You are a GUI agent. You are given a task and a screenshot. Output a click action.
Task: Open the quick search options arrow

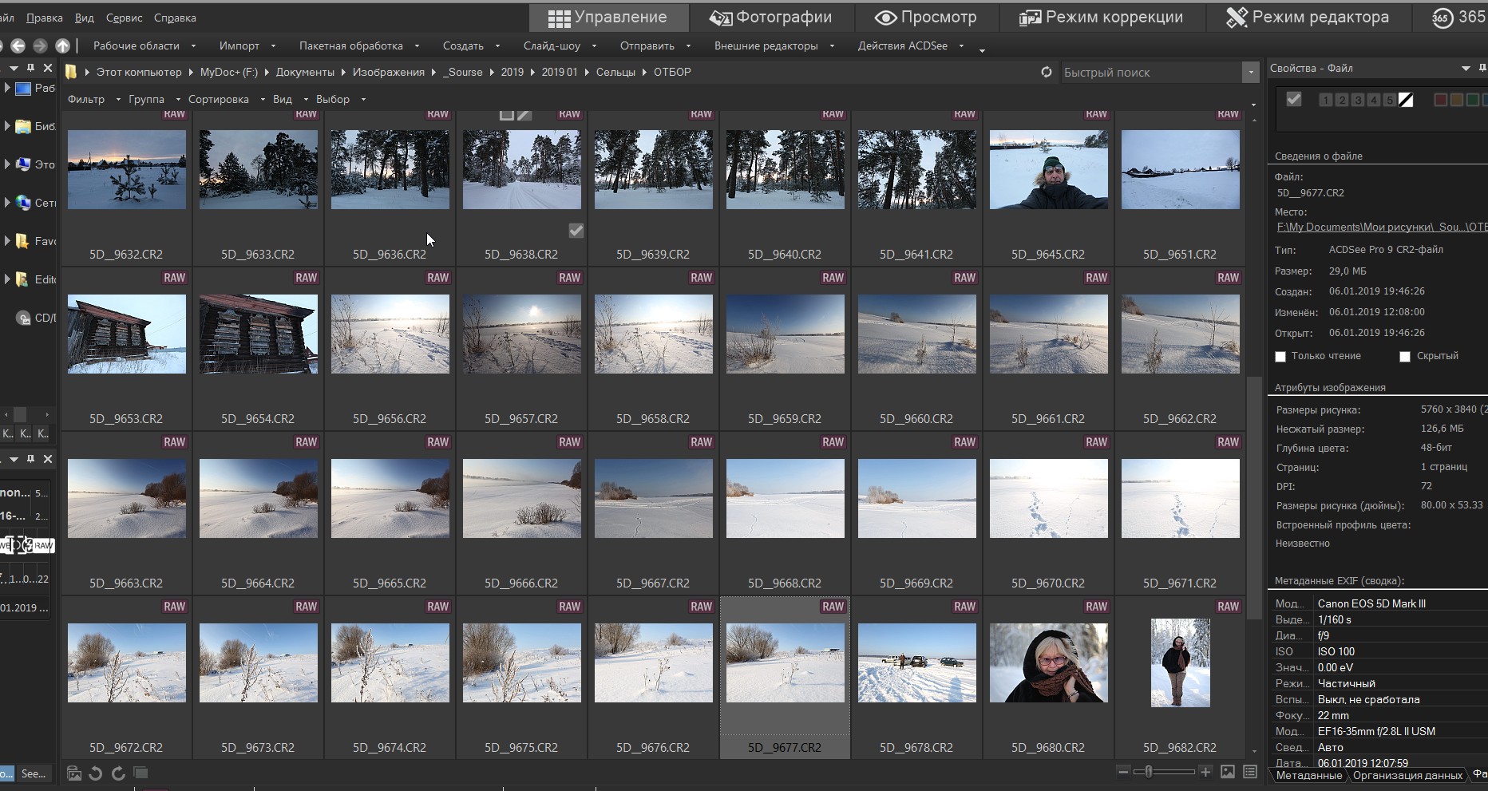(x=1251, y=73)
